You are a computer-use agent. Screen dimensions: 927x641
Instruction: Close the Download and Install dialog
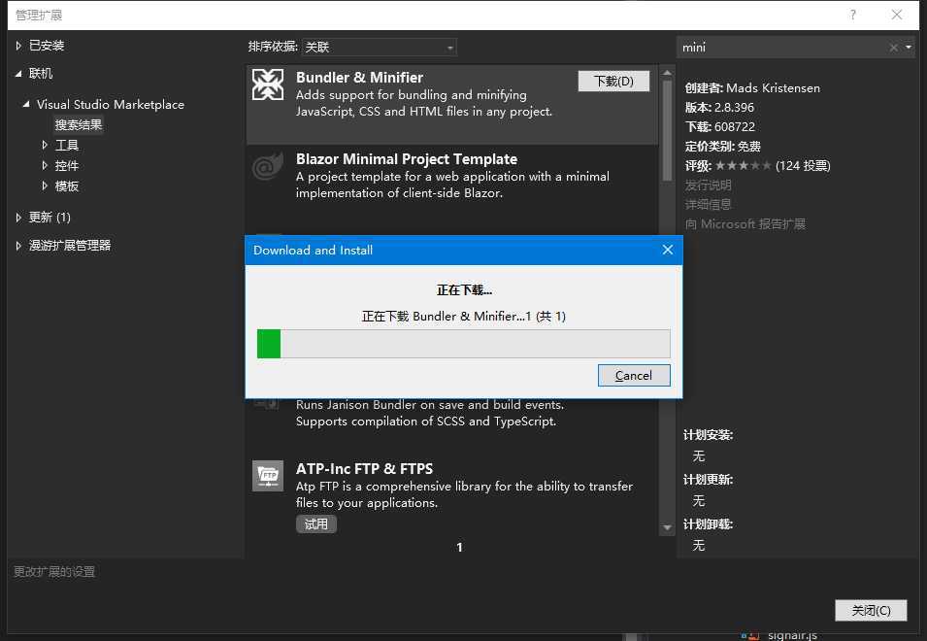[x=668, y=251]
